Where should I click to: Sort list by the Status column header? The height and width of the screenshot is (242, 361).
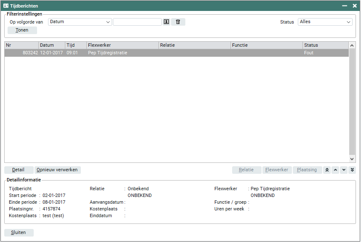pos(325,45)
